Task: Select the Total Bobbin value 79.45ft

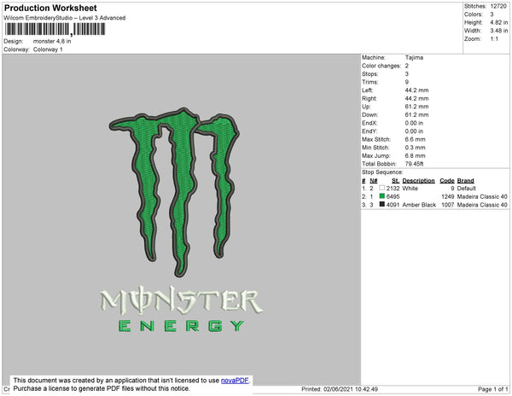Action: click(x=414, y=164)
